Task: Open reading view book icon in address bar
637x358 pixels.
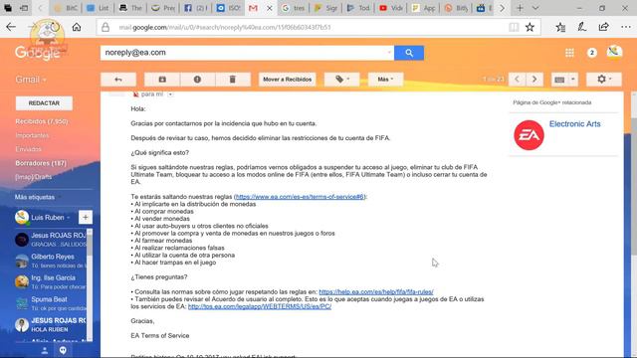Action: coord(514,27)
